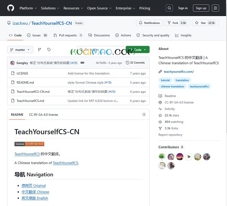Switch to the Issues tab

click(37, 35)
